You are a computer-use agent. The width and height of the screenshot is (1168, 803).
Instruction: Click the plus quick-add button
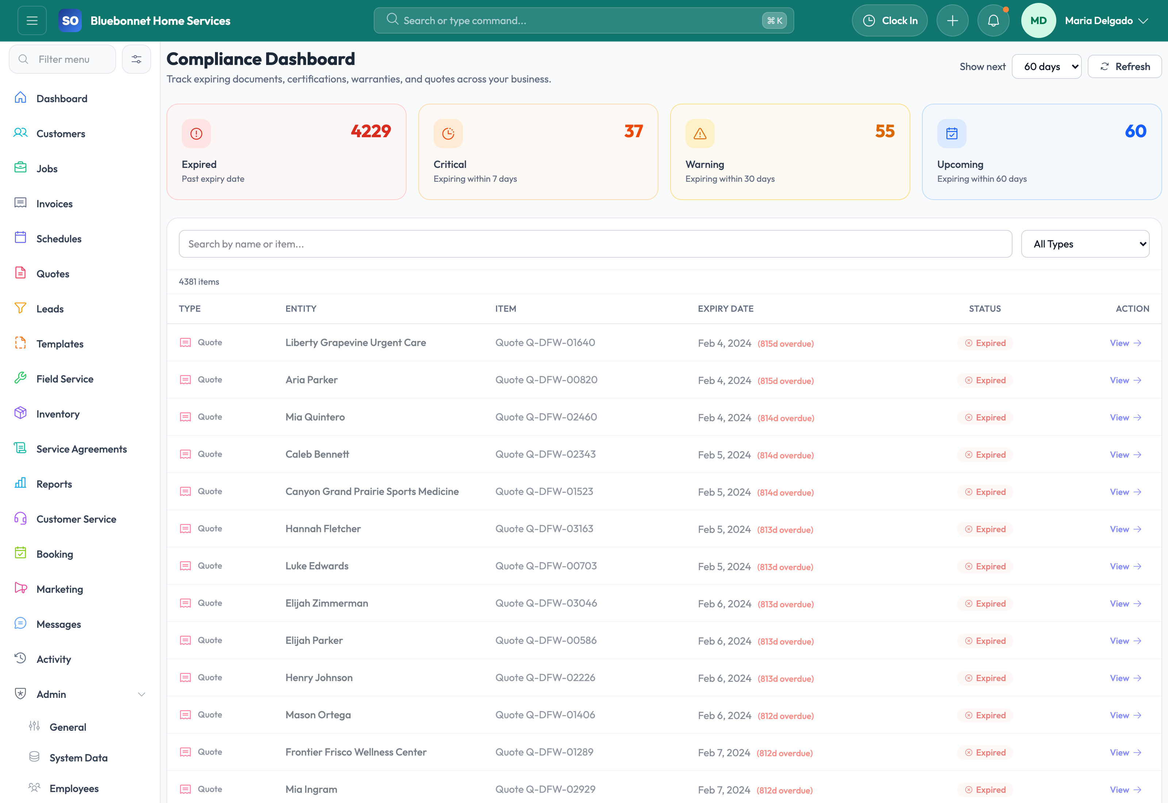pos(952,21)
